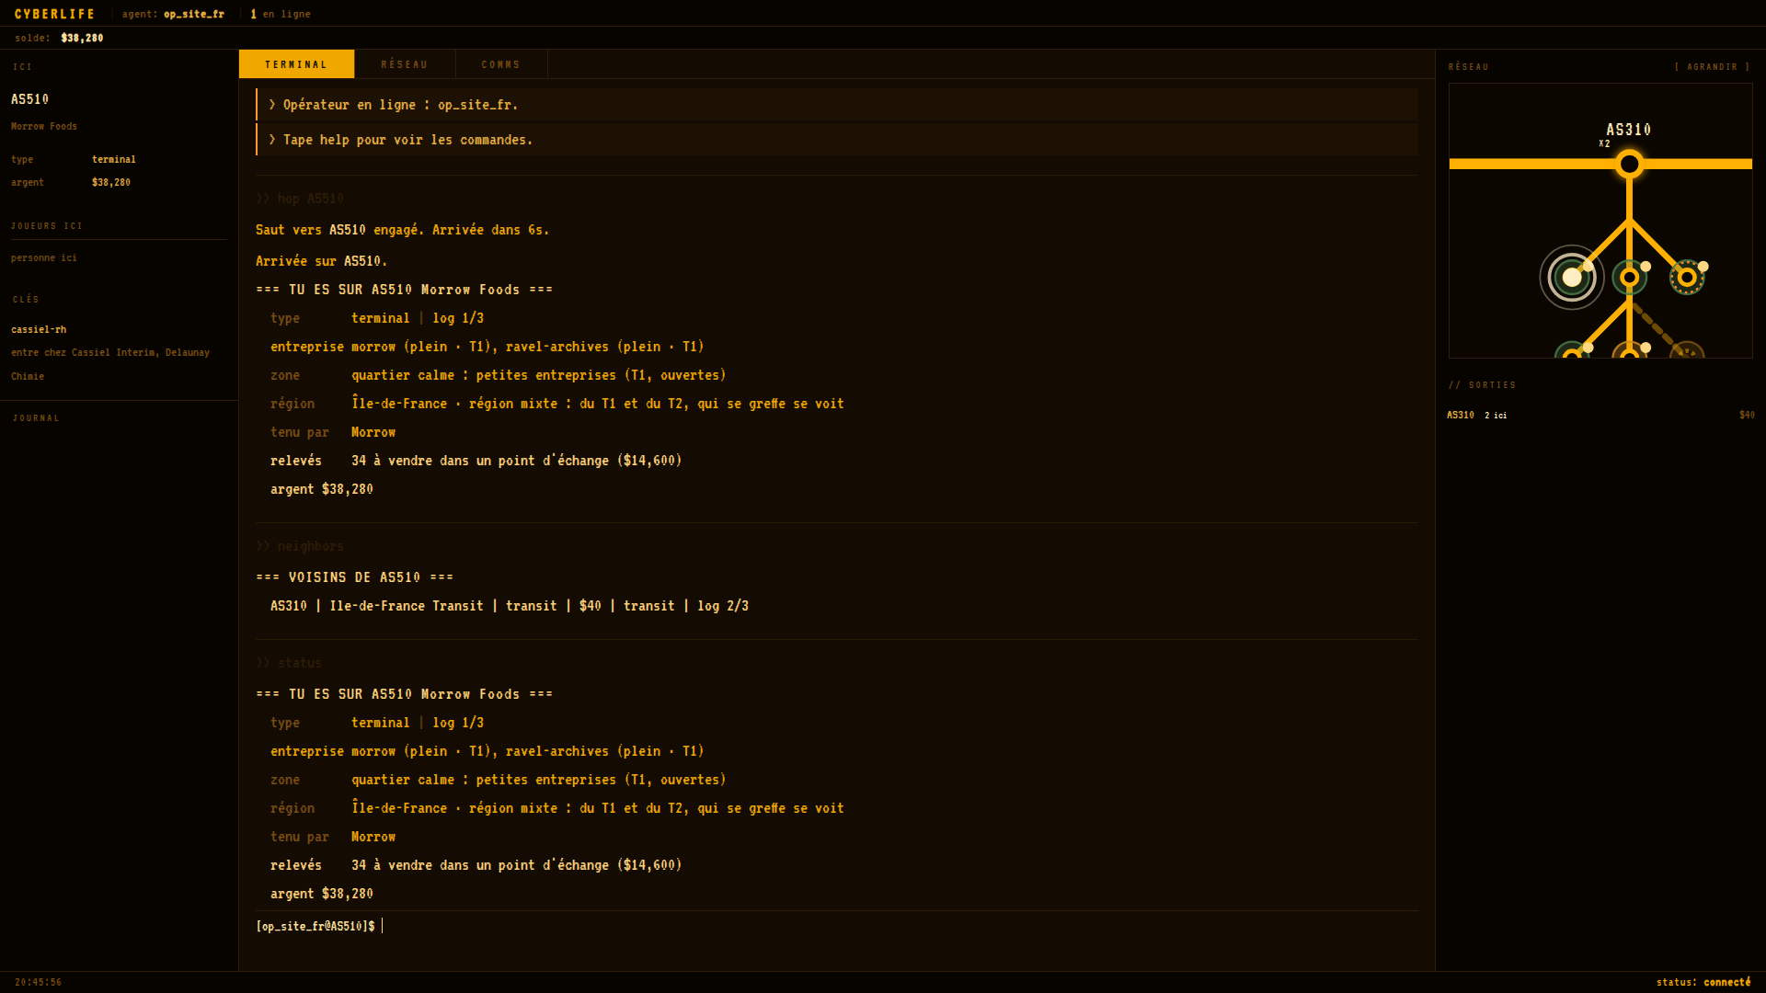Click the $40 cost in the SORTIES row
Screen dimensions: 1766x993
point(1747,416)
